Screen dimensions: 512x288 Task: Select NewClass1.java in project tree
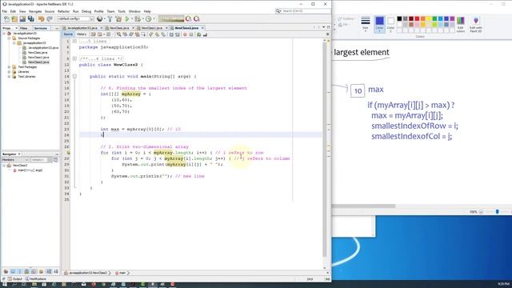point(35,57)
